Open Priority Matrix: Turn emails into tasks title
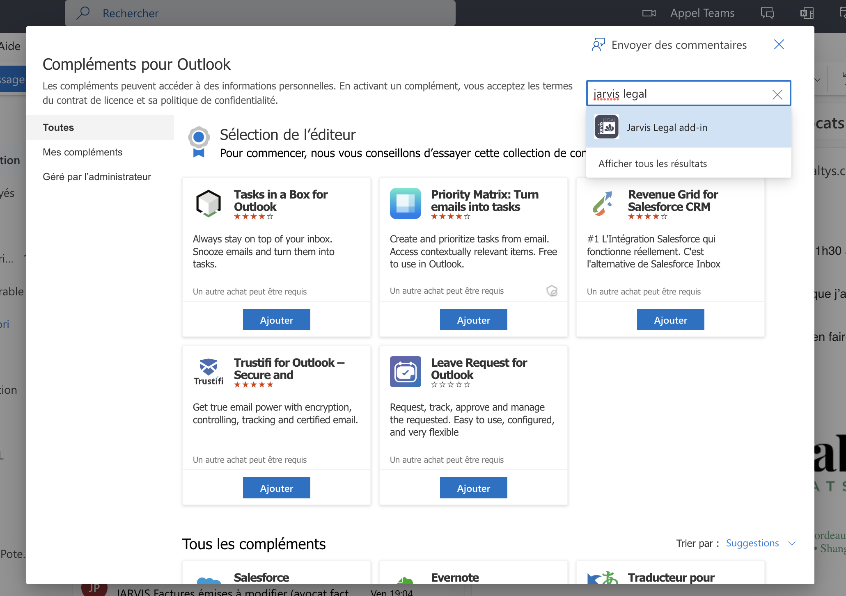Screen dimensions: 846x596 click(485, 200)
